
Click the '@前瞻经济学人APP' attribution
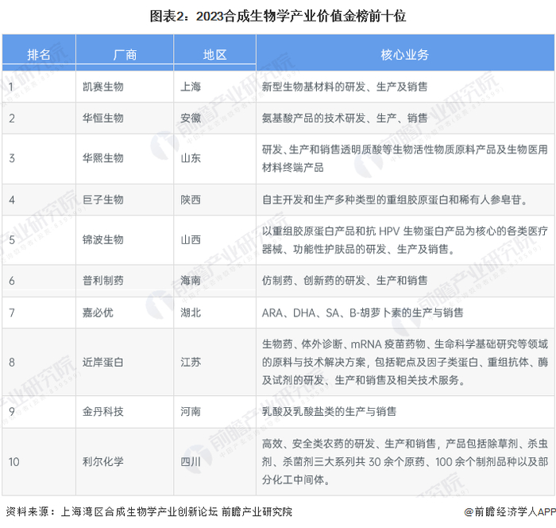(510, 511)
